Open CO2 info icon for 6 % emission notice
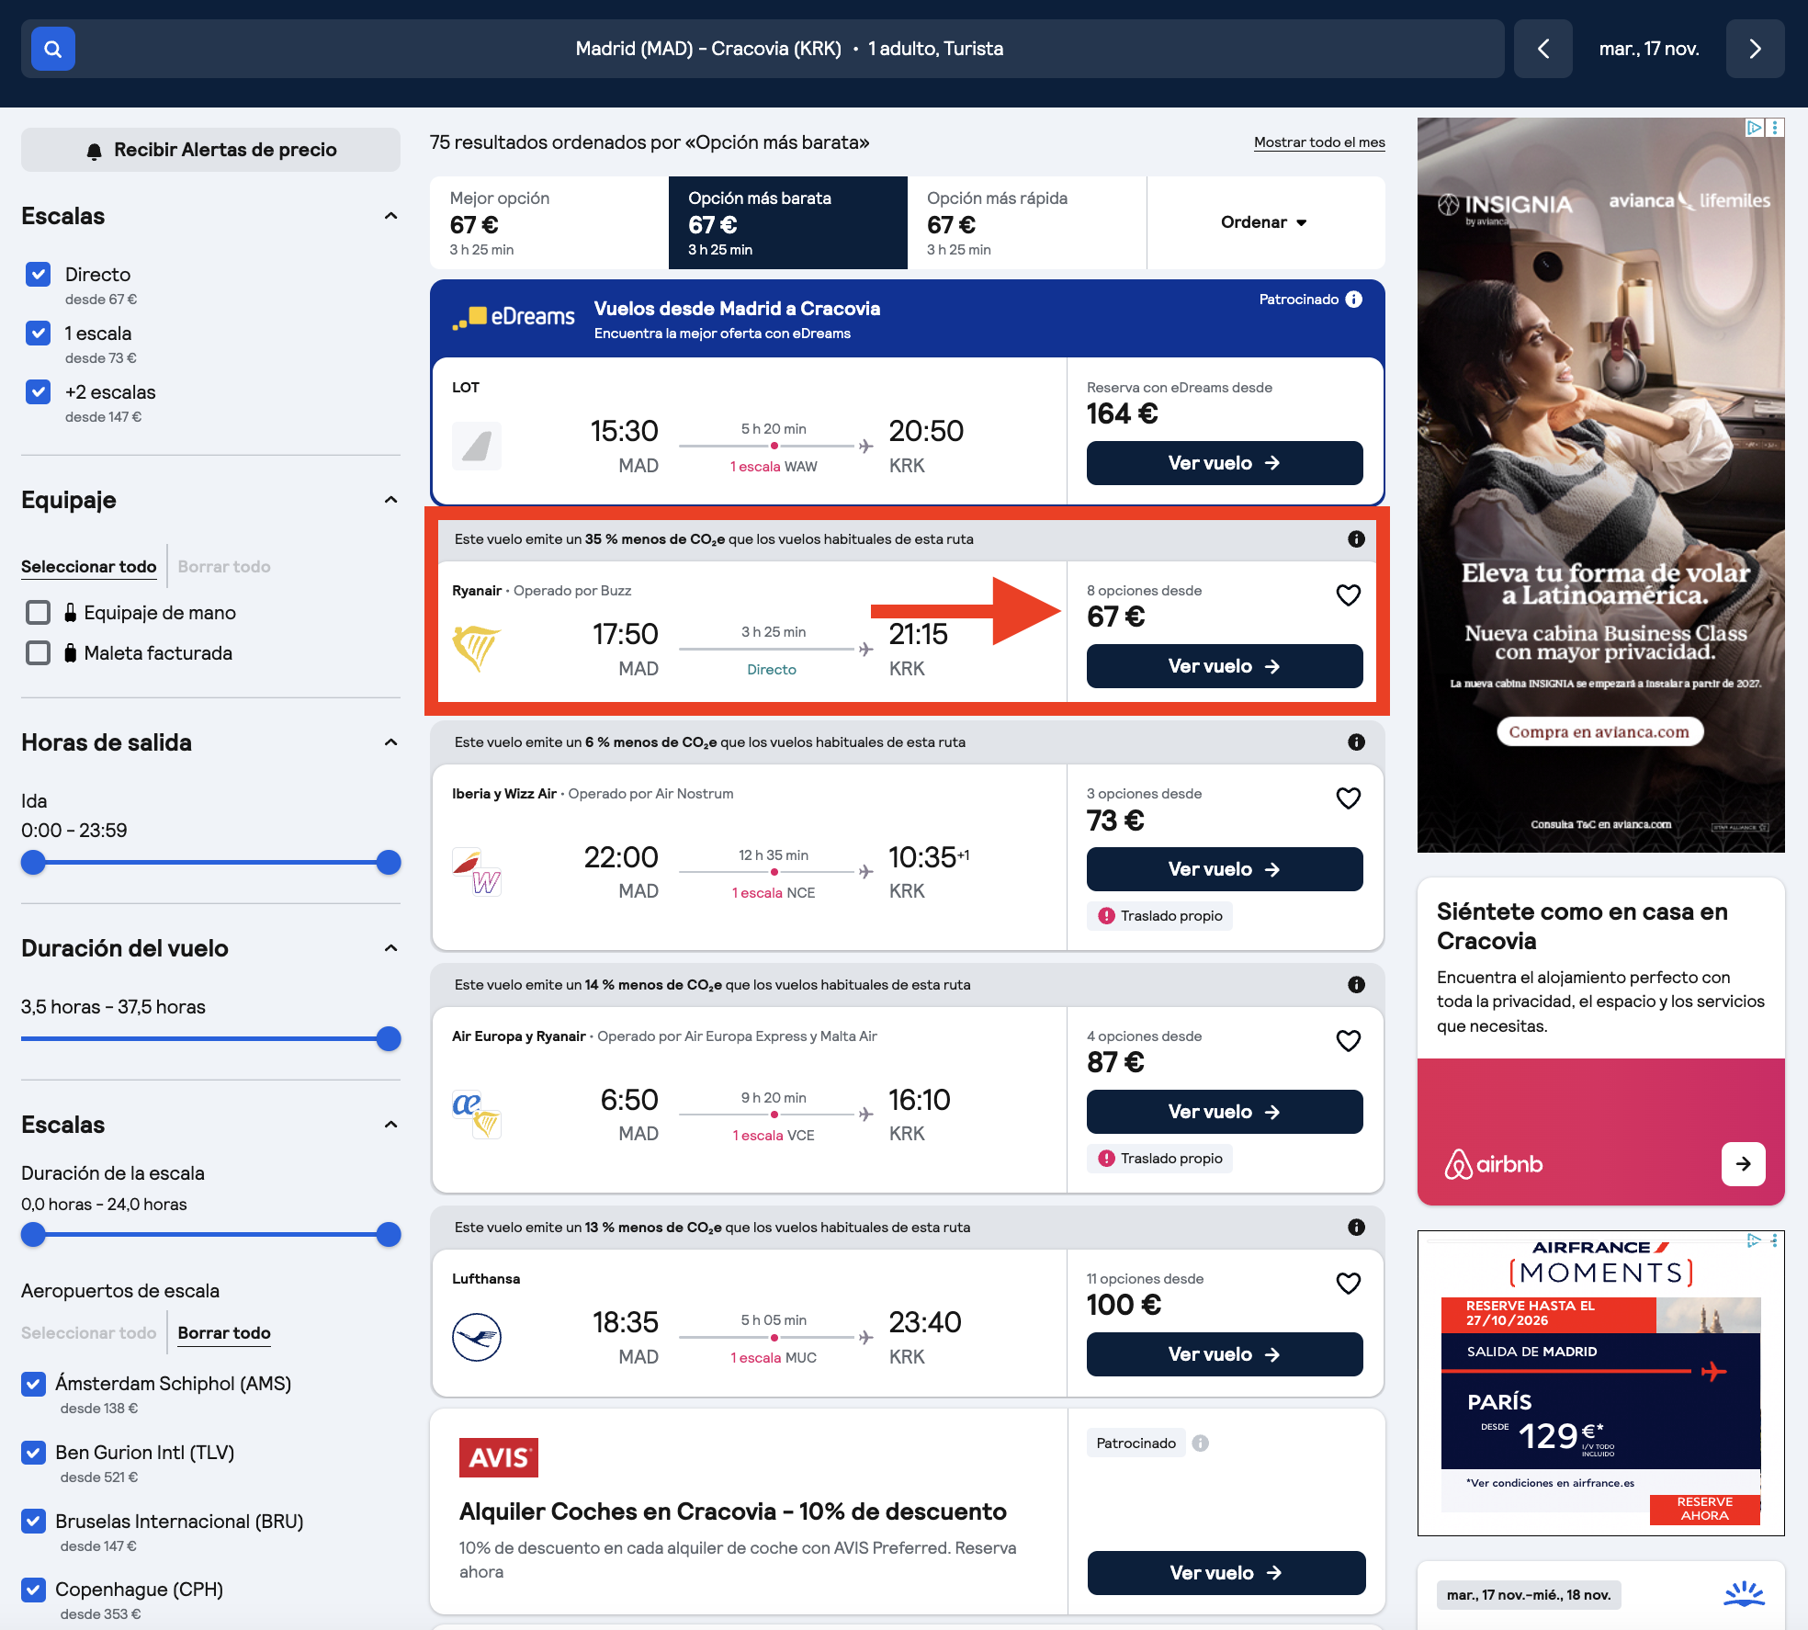Viewport: 1808px width, 1630px height. pos(1356,742)
